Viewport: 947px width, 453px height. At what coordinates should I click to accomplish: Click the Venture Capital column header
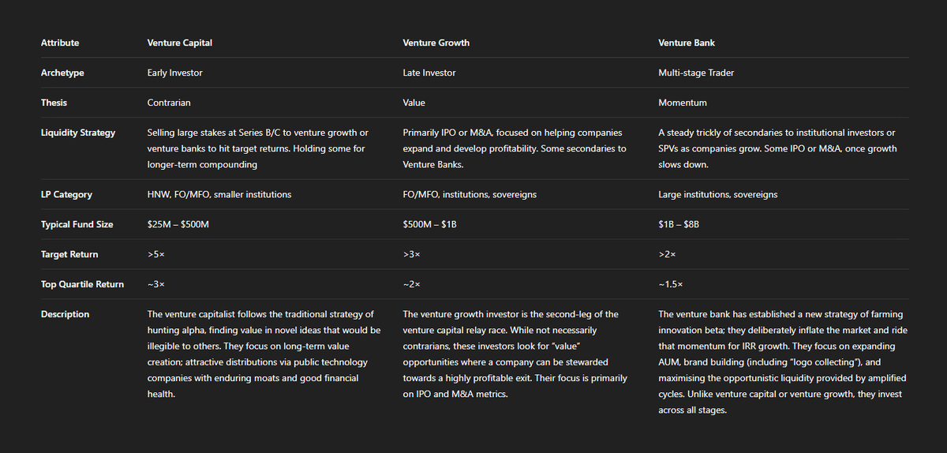click(179, 43)
